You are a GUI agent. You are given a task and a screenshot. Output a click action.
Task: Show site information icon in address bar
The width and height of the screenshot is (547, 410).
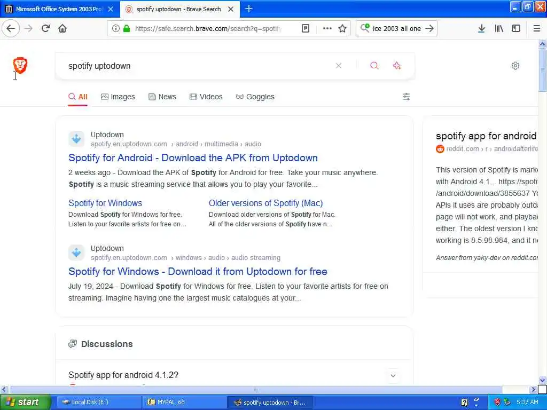tap(116, 28)
